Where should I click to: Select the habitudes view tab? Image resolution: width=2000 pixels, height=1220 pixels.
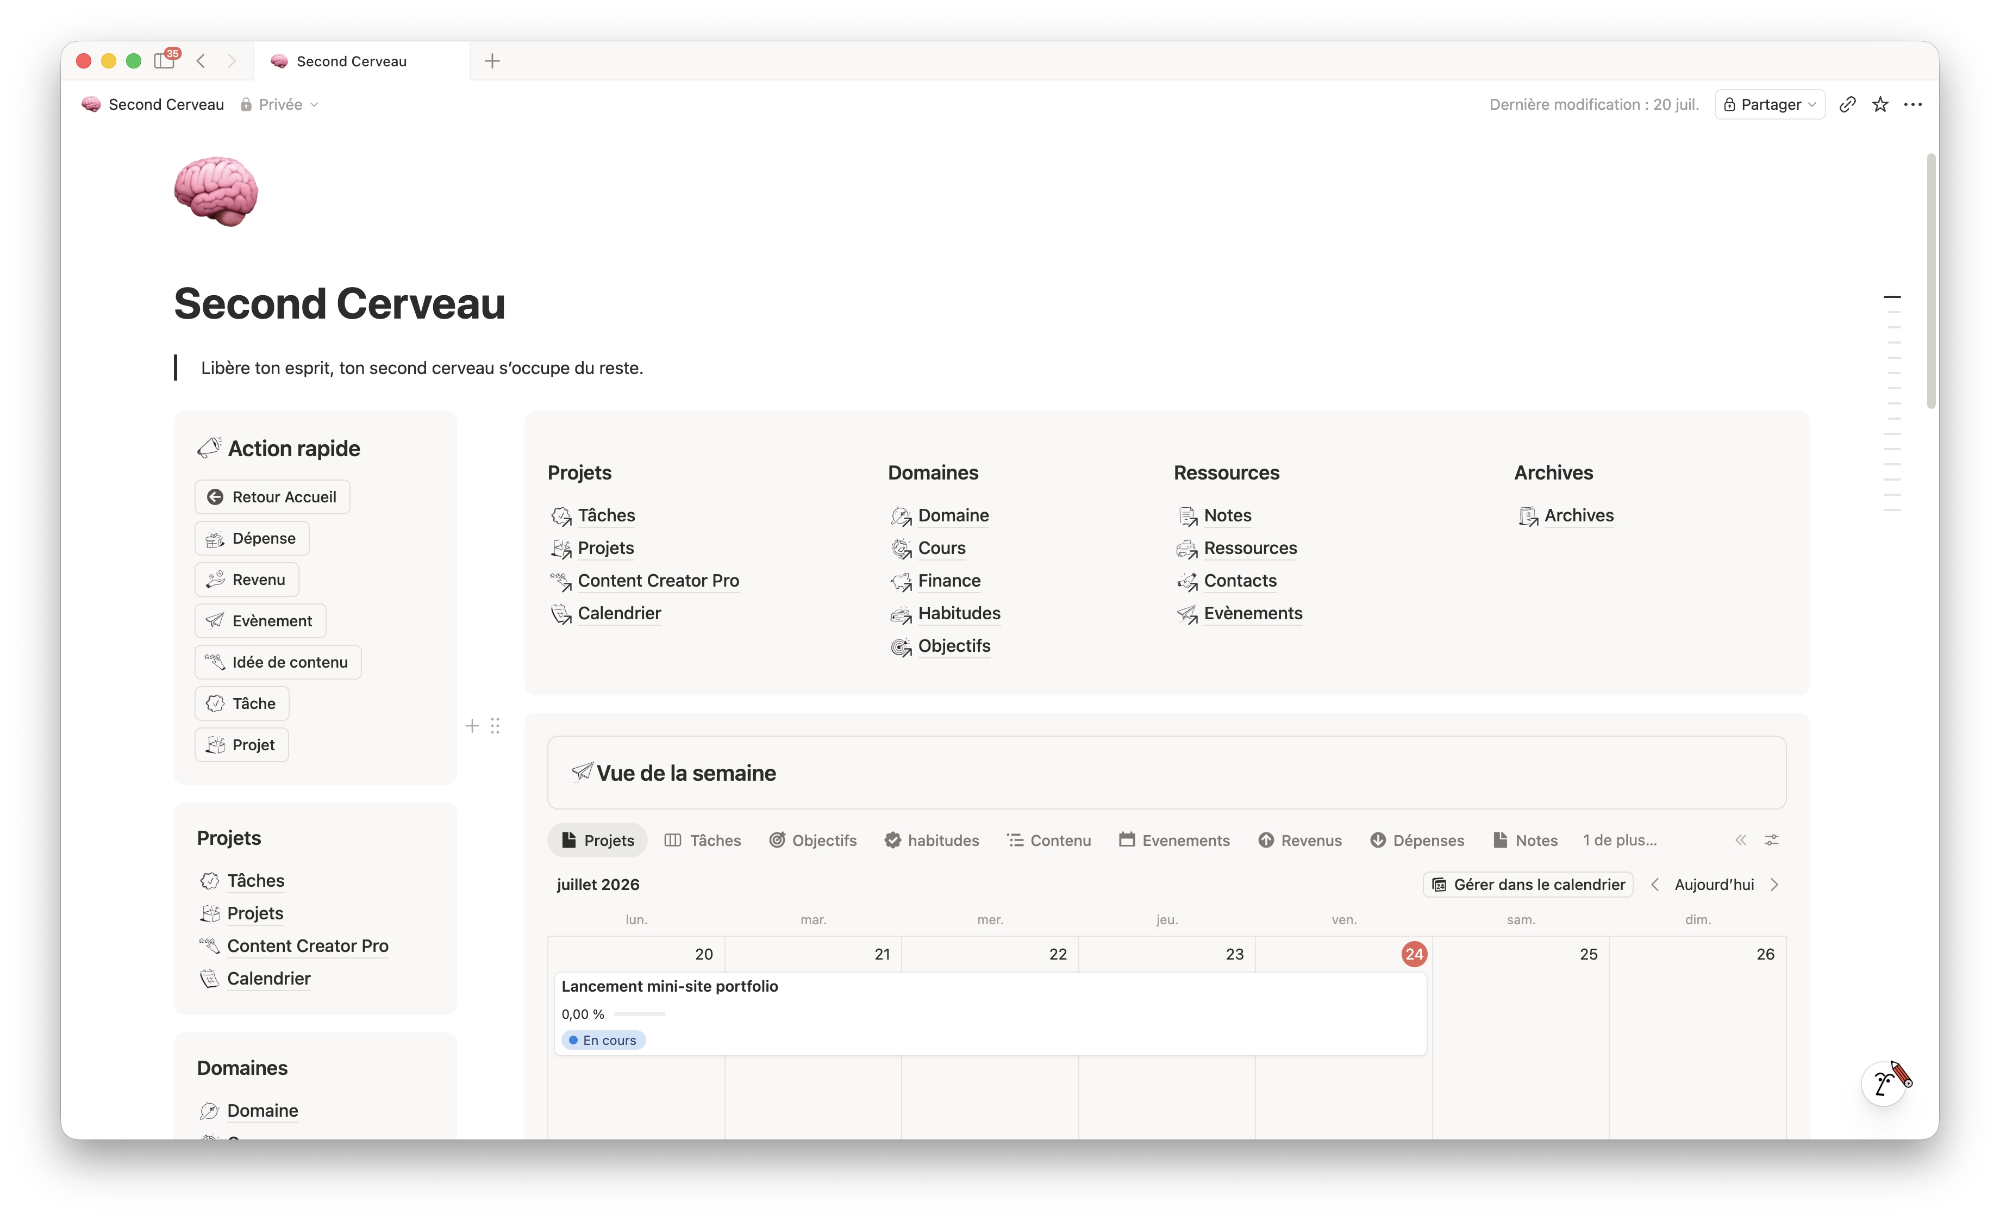(932, 840)
